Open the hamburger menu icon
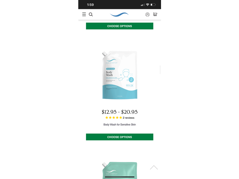Viewport: 239px width, 179px height. pyautogui.click(x=84, y=14)
